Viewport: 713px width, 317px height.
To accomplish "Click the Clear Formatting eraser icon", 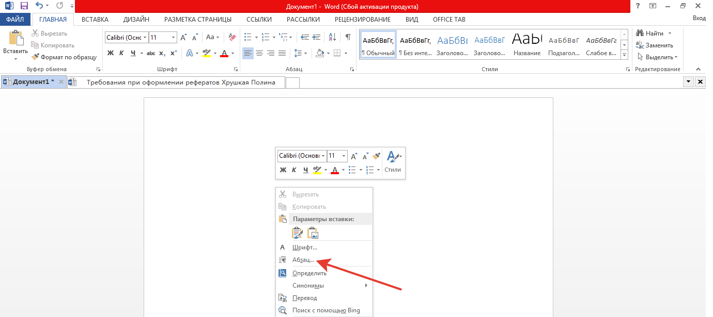I will pyautogui.click(x=232, y=38).
